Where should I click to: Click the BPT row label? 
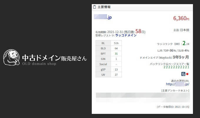(x=103, y=54)
